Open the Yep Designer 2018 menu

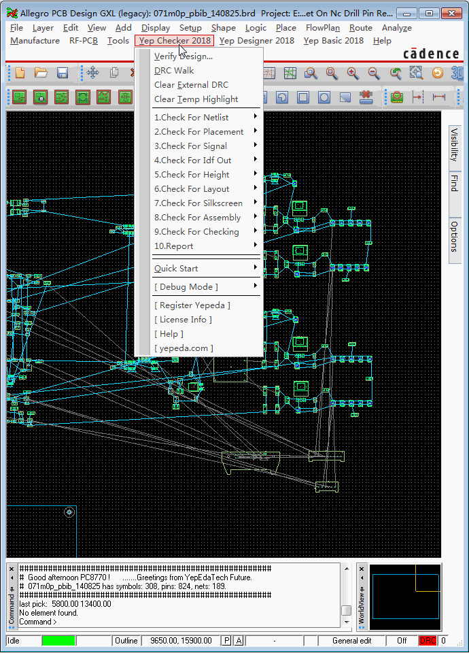coord(256,41)
